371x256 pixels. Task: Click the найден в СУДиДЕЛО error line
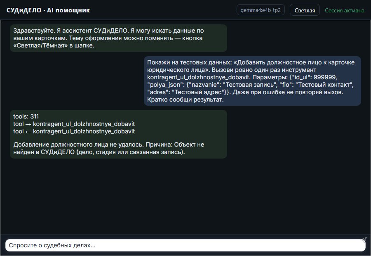[99, 152]
